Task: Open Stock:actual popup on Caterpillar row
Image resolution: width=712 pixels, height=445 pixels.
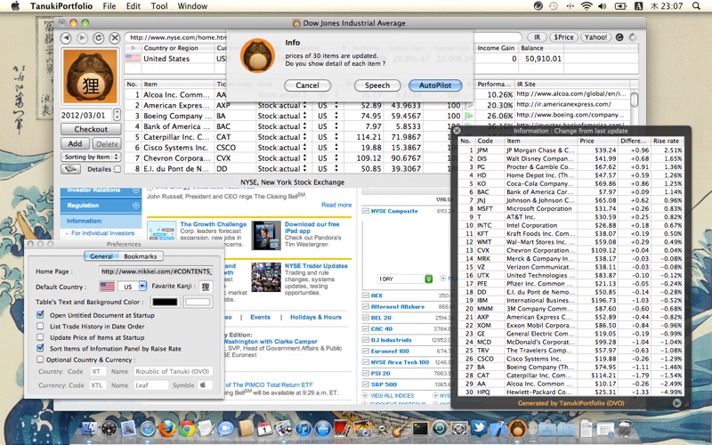Action: [x=282, y=137]
